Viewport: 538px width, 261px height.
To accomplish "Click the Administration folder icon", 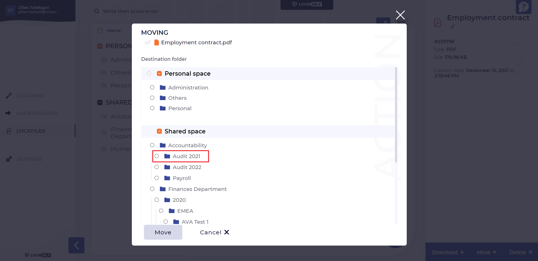I will (x=163, y=87).
